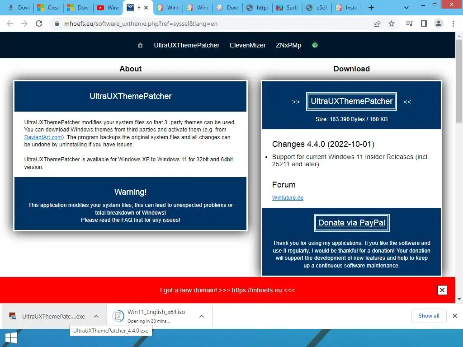Open ElevenMizer in the site navigation
463x347 pixels.
(248, 45)
